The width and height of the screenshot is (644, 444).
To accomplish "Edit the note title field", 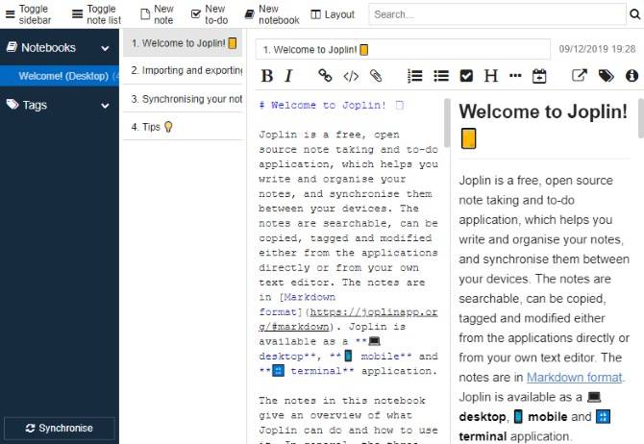I will click(x=403, y=50).
